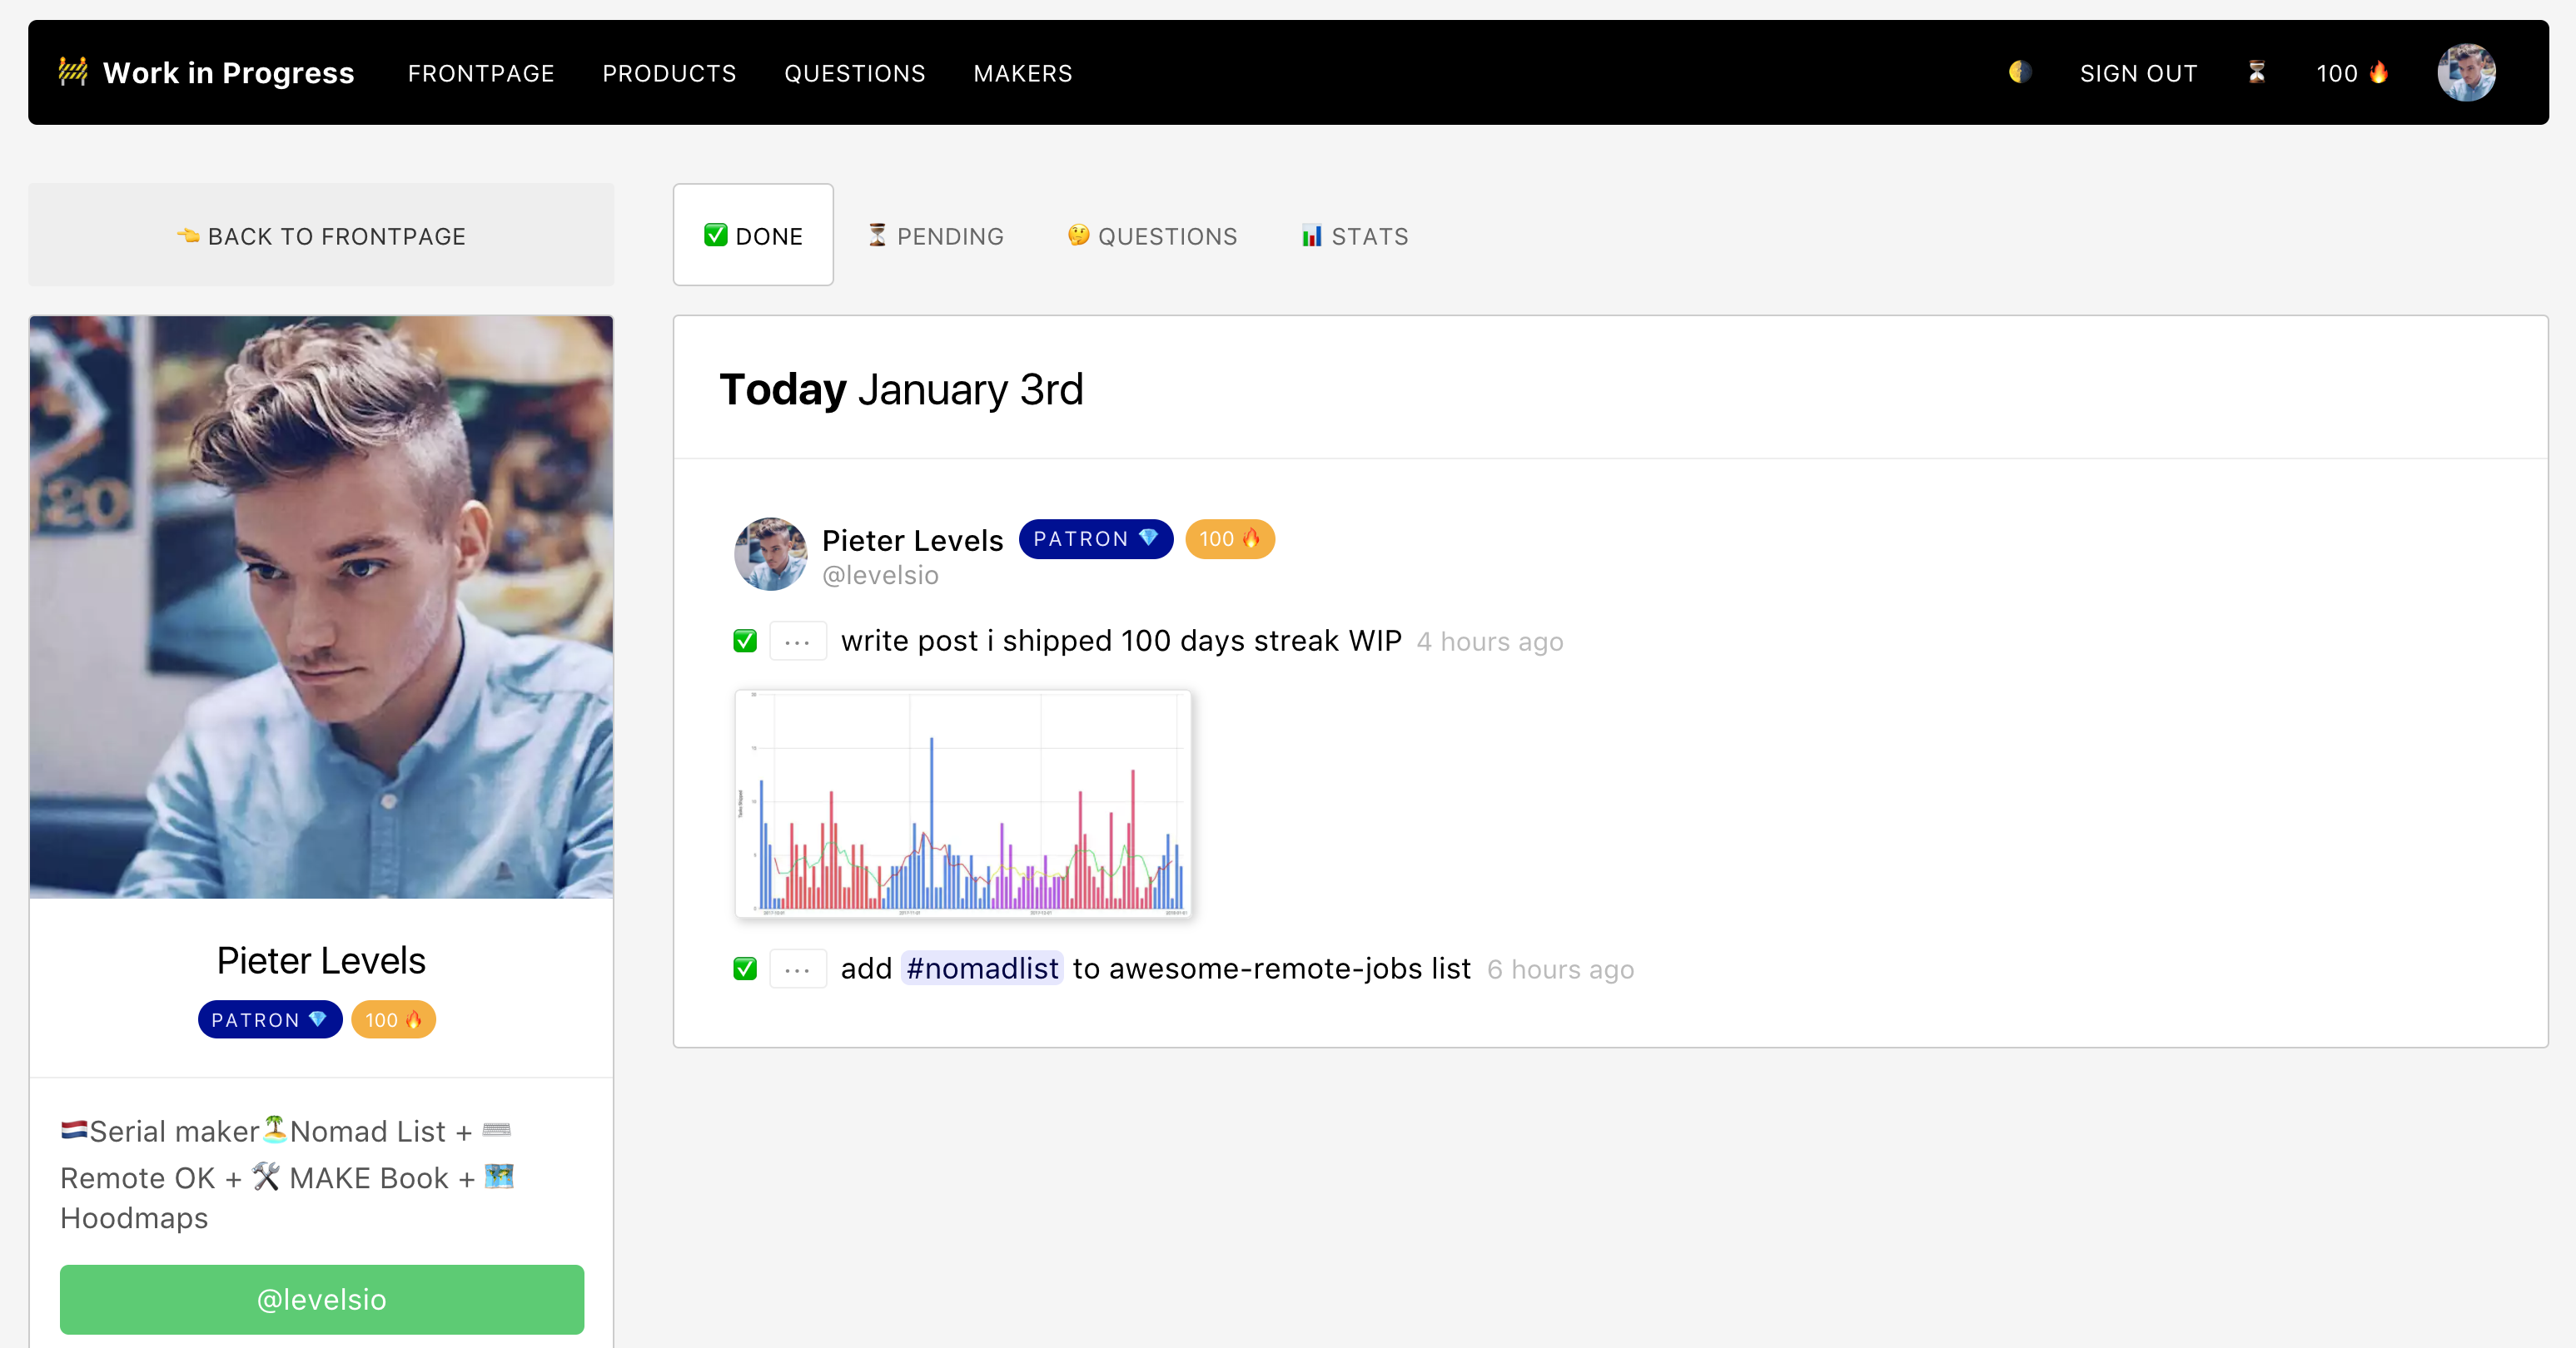Toggle checkbox for 100 days streak todo
This screenshot has height=1348, width=2576.
point(745,642)
